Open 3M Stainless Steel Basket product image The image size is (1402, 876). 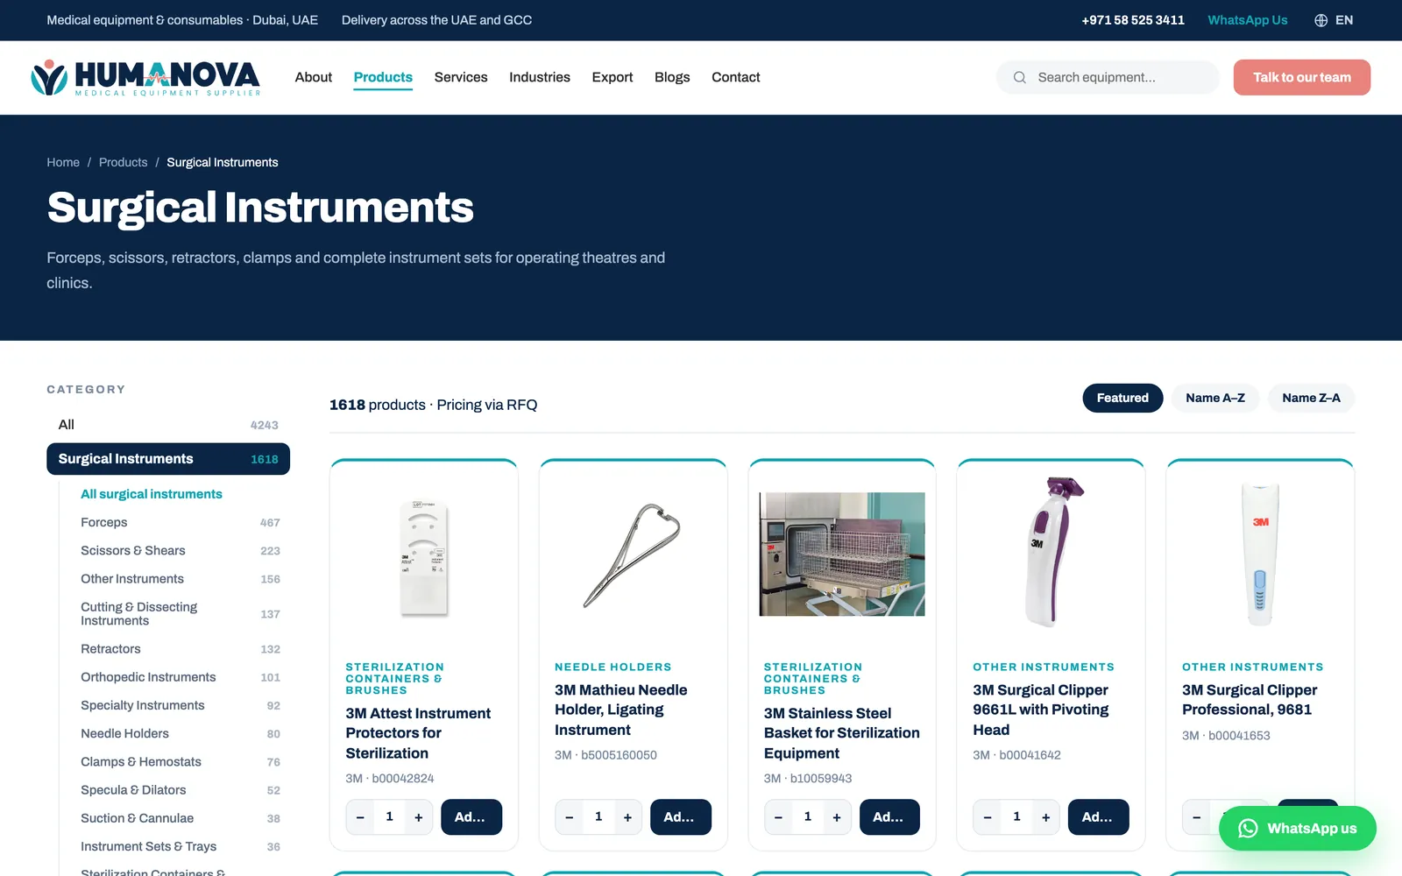coord(842,555)
